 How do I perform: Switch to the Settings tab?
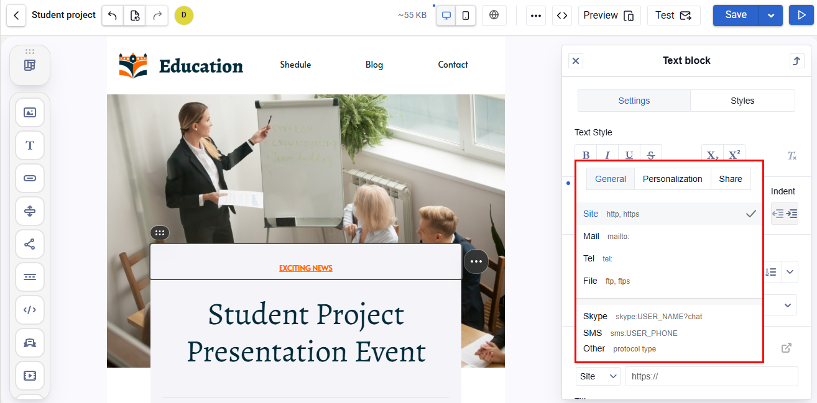634,101
